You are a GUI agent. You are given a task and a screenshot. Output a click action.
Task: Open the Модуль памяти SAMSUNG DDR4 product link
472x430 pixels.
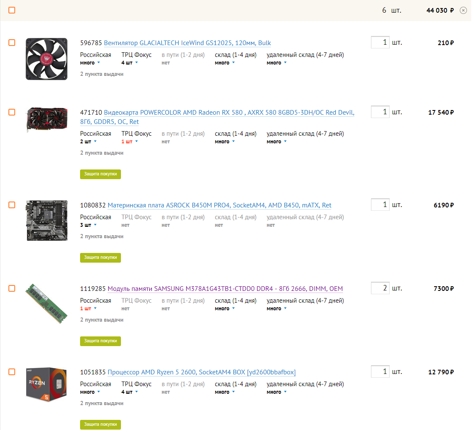click(x=225, y=289)
